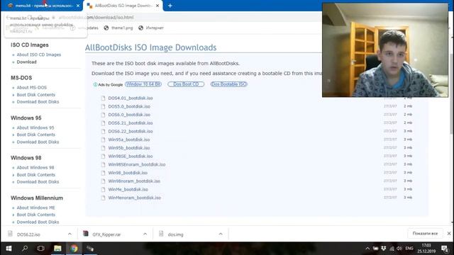Download Win95a_bootdisk.iso
Screen dimensions: 454x255
pyautogui.click(x=129, y=140)
